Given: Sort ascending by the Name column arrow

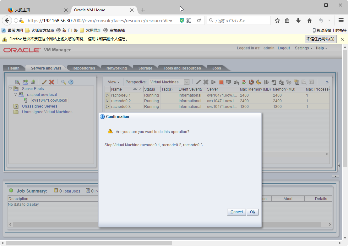Looking at the screenshot, I should 135,89.
